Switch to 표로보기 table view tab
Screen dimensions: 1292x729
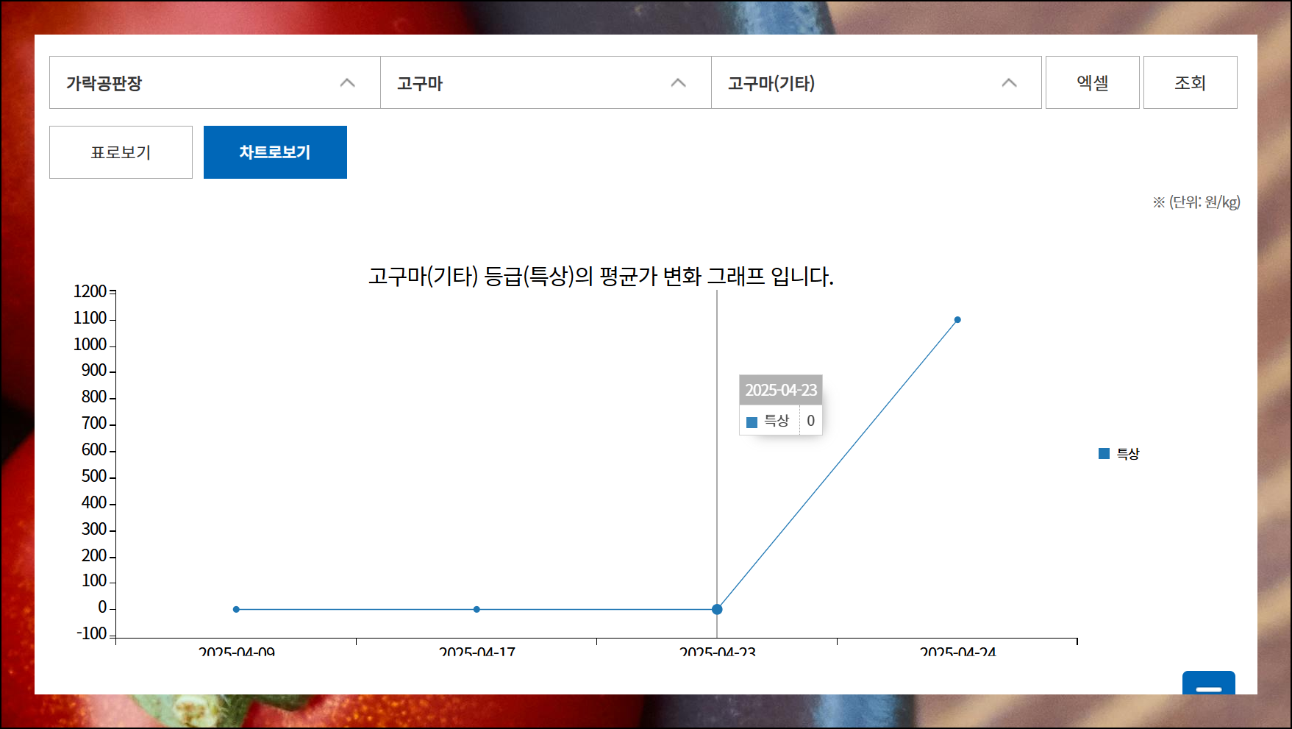121,152
